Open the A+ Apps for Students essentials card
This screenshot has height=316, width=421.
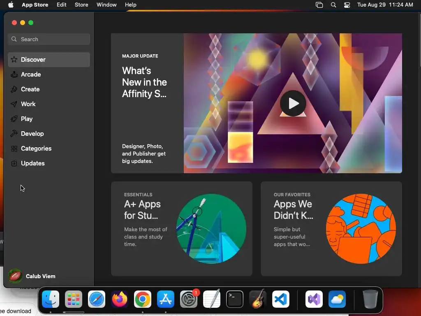[x=181, y=229]
